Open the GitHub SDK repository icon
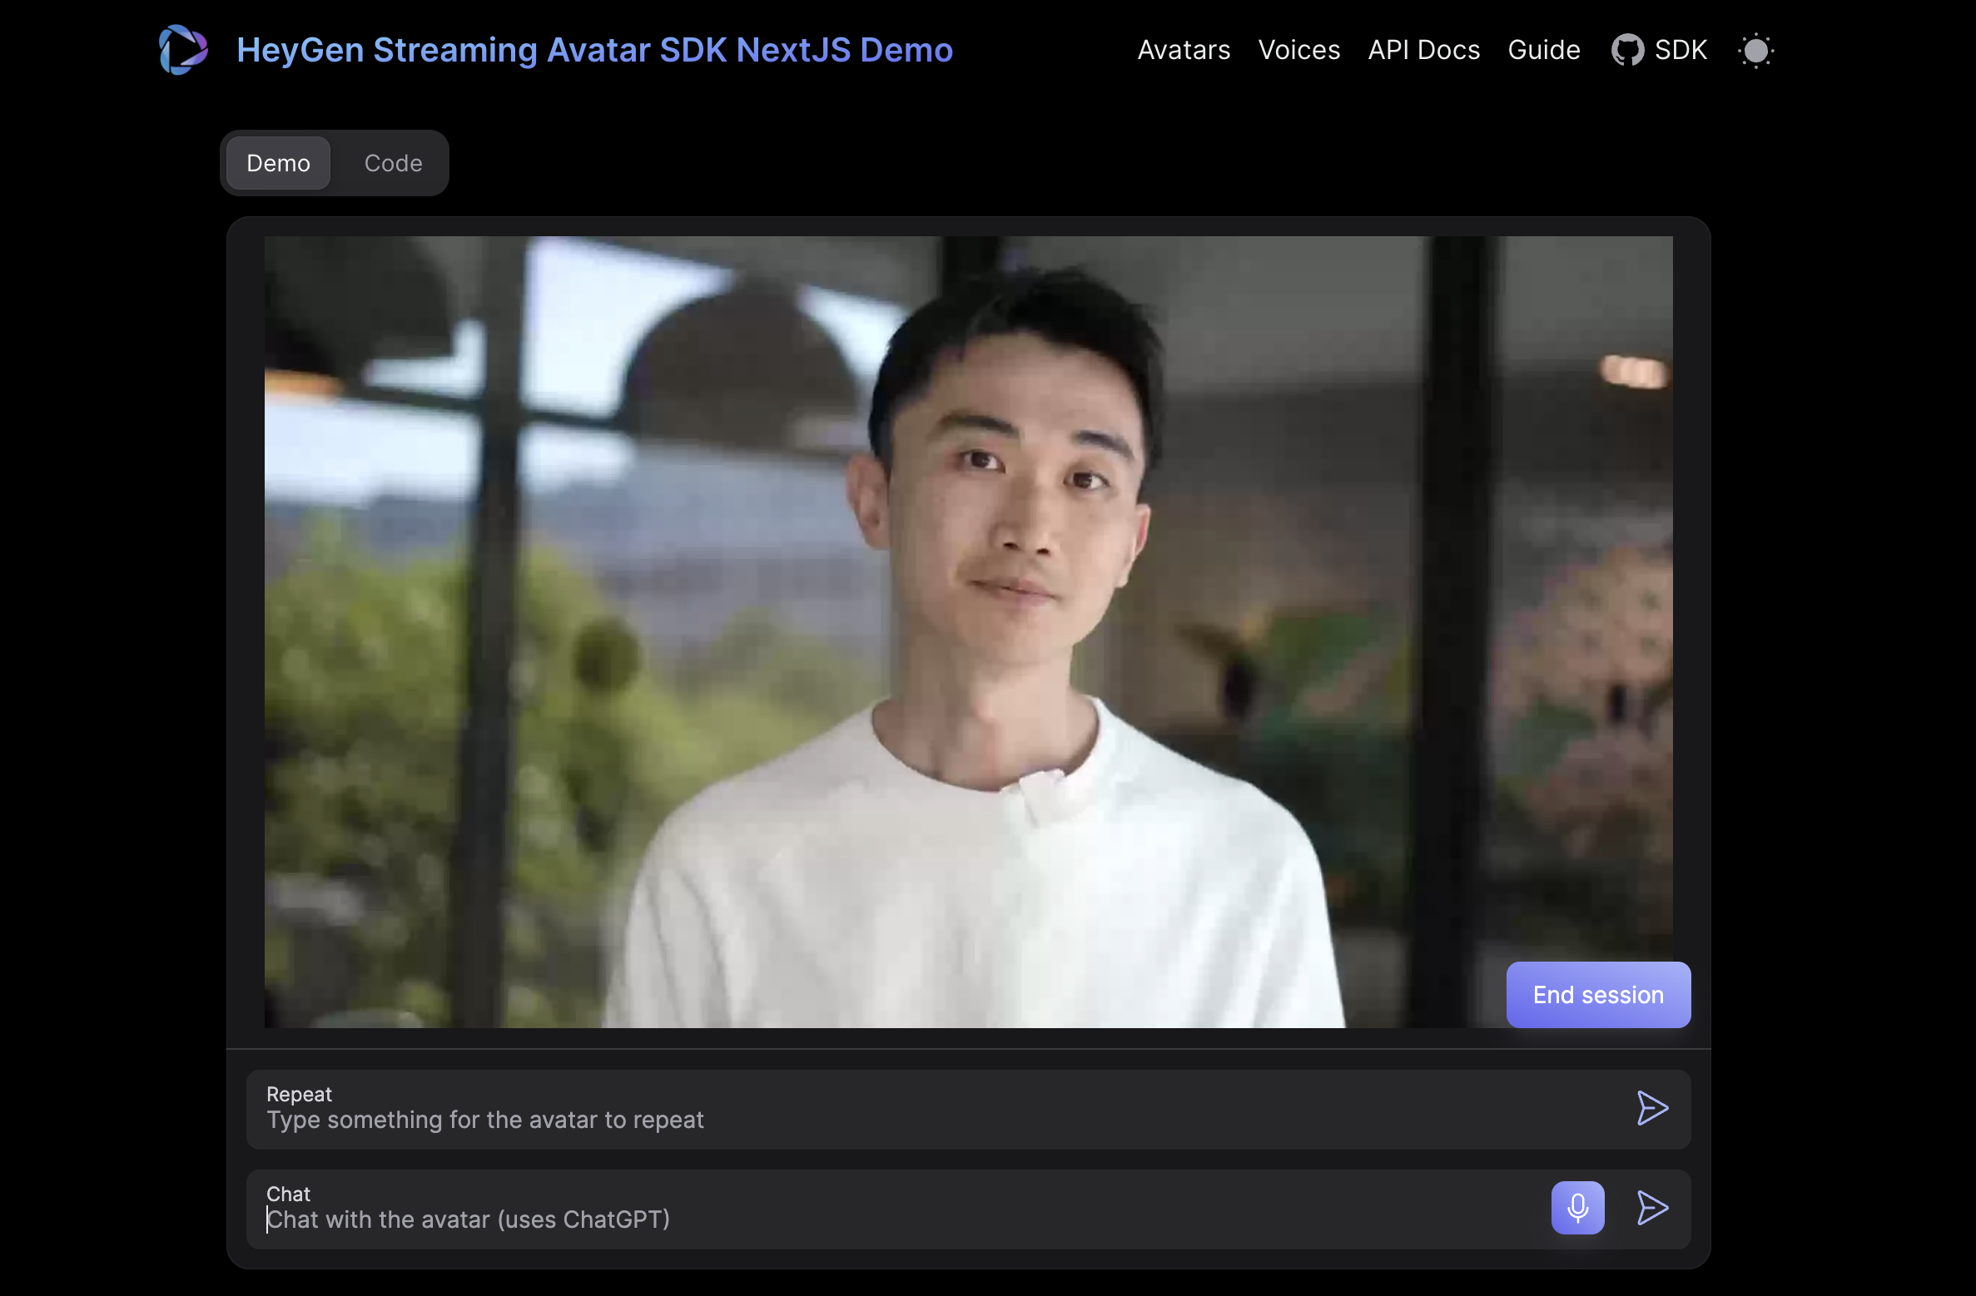 (x=1628, y=50)
